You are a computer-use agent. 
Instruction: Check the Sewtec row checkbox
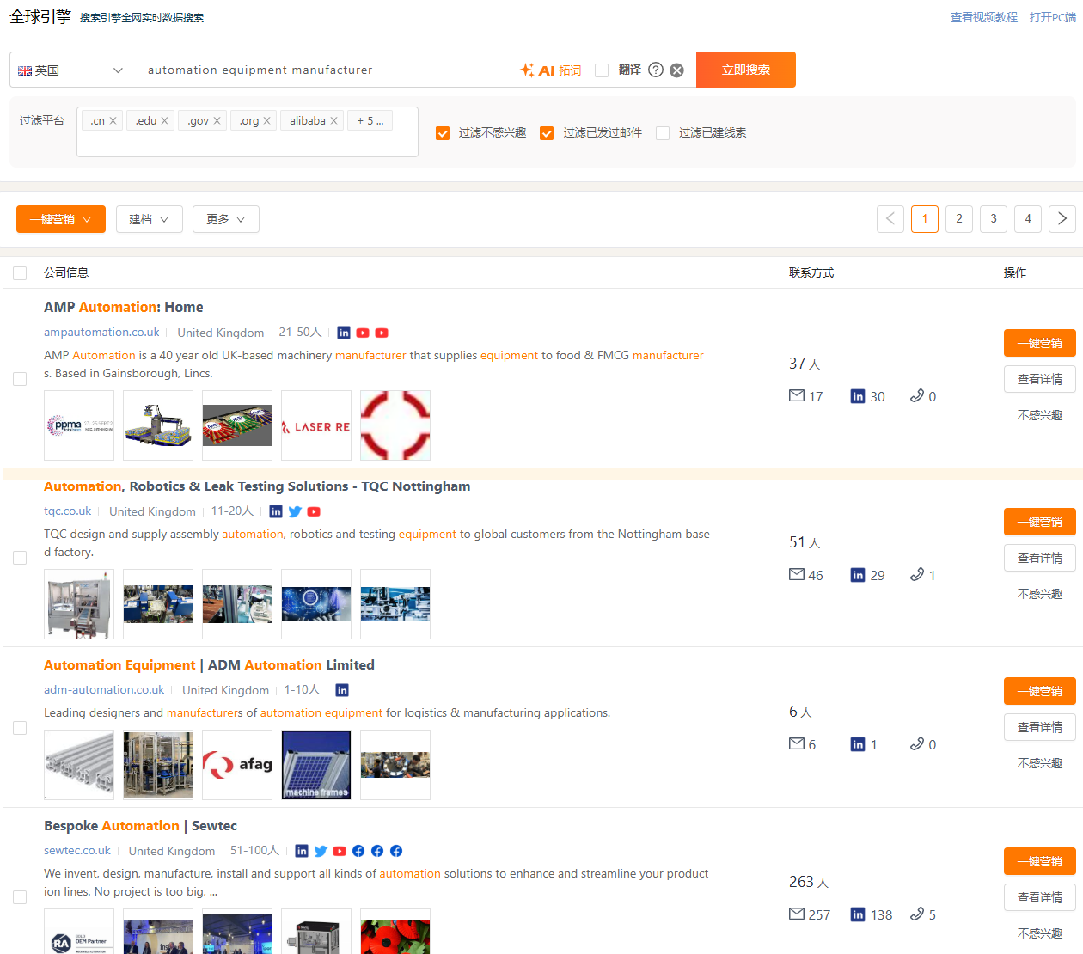point(20,897)
